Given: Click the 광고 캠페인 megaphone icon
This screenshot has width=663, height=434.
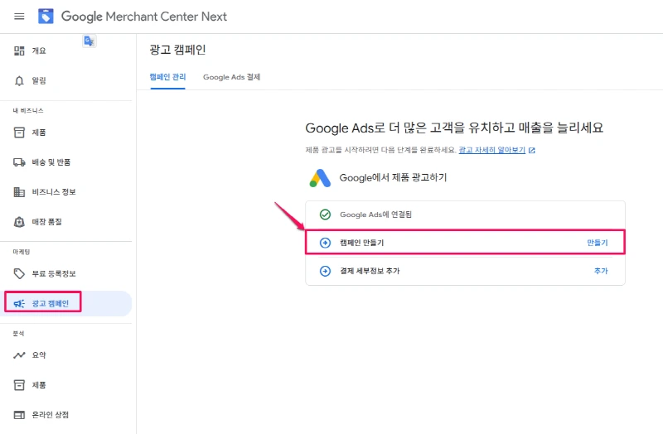Looking at the screenshot, I should 19,303.
